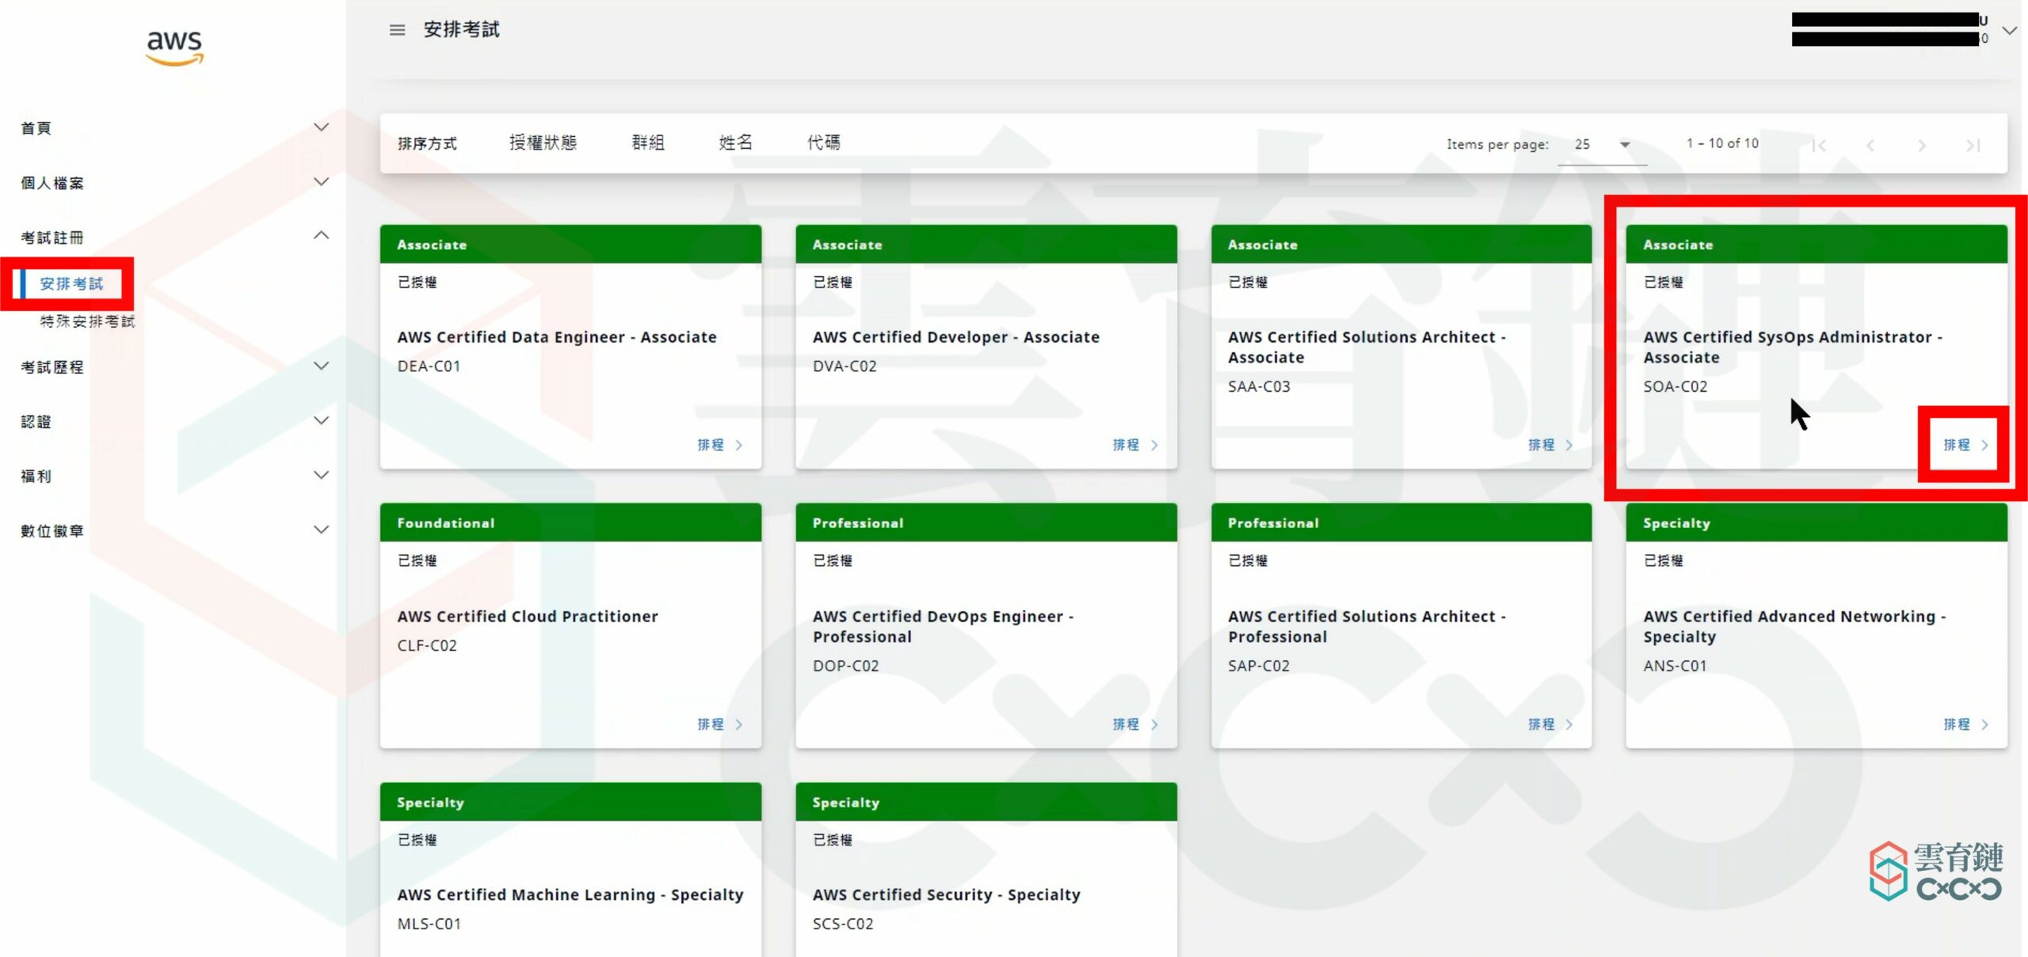The height and width of the screenshot is (957, 2028).
Task: Click the exam code DEA-C01
Action: [x=429, y=366]
